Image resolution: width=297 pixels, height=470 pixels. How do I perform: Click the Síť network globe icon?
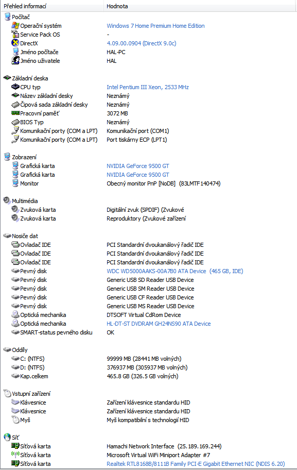(7, 437)
